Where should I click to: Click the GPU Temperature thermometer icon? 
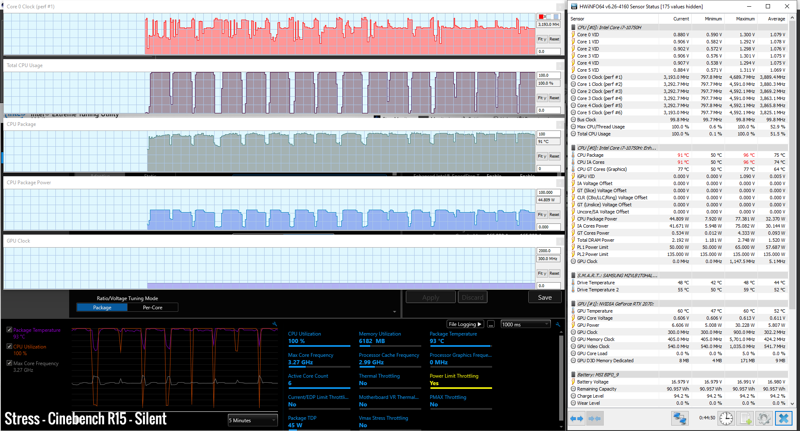pos(573,311)
